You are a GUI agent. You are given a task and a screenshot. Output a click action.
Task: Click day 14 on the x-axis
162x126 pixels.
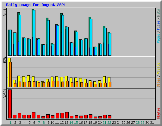coord(71,123)
